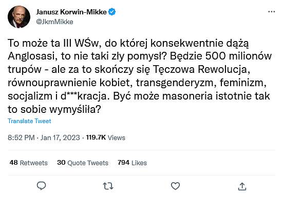Open the share upload icon
The image size is (283, 197).
[242, 186]
